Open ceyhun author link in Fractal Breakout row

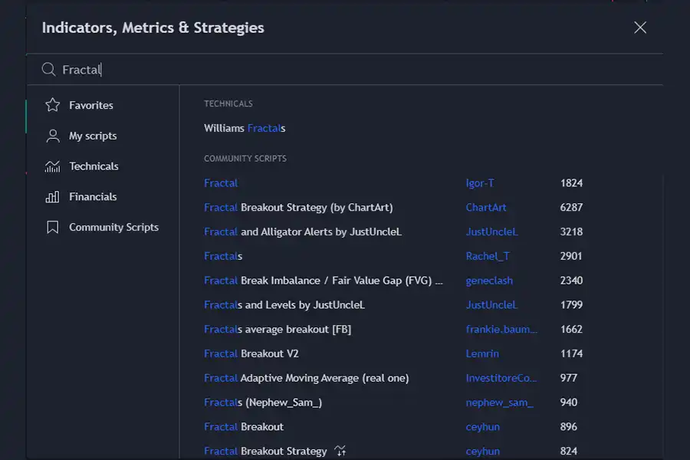(x=483, y=427)
